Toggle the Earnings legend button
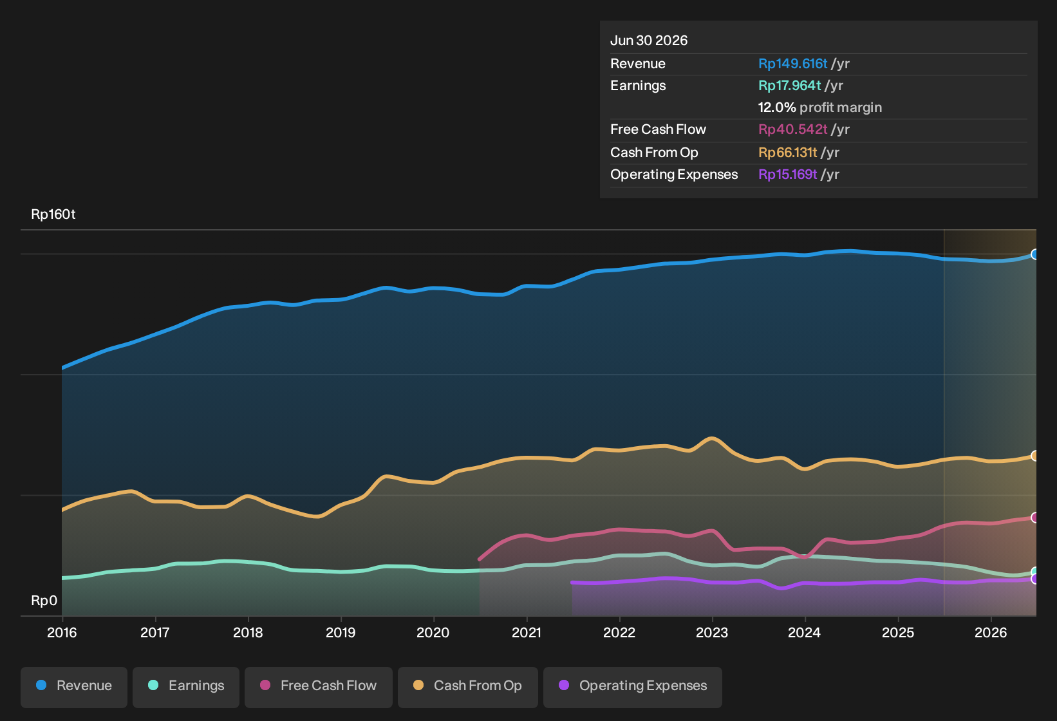 tap(186, 687)
